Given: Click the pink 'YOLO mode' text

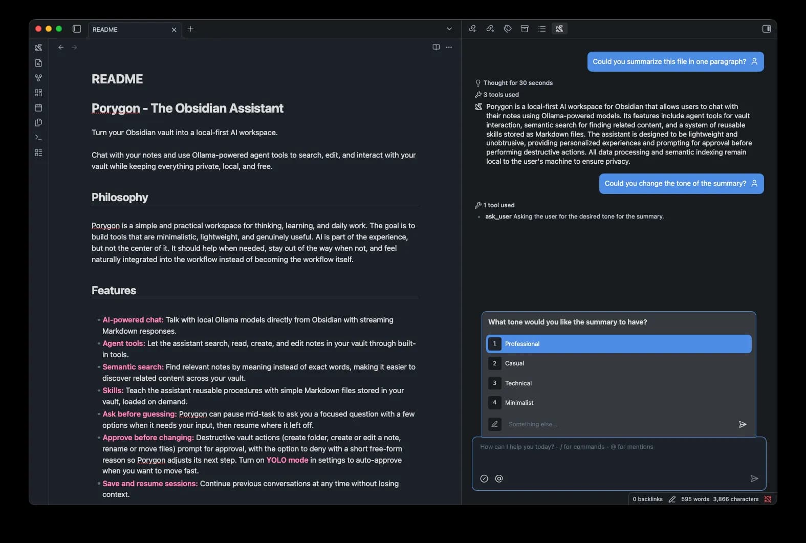Looking at the screenshot, I should tap(287, 460).
